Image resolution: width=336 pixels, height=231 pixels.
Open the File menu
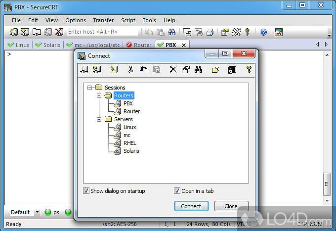click(x=16, y=20)
